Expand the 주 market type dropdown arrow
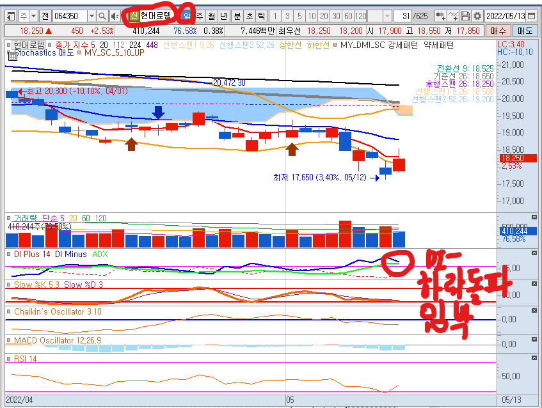This screenshot has height=408, width=542. coord(33,16)
